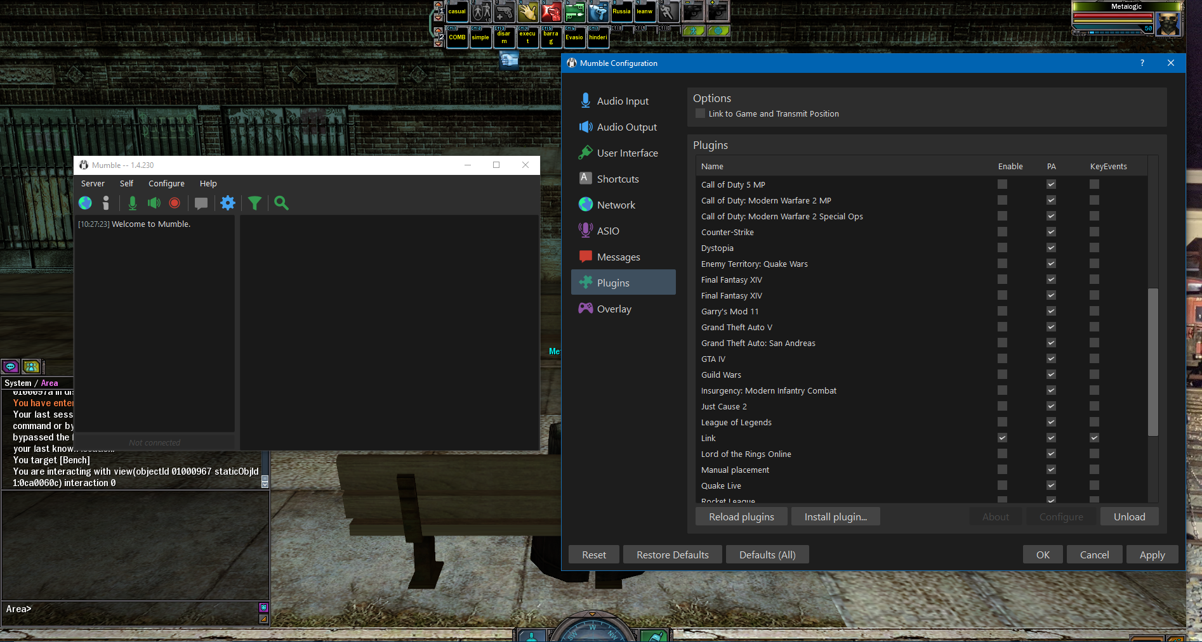The width and height of the screenshot is (1202, 642).
Task: Toggle the green channel filter funnel icon
Action: [254, 203]
